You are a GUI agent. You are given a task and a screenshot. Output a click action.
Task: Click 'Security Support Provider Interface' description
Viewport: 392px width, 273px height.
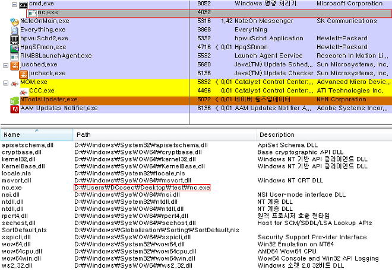pos(312,237)
